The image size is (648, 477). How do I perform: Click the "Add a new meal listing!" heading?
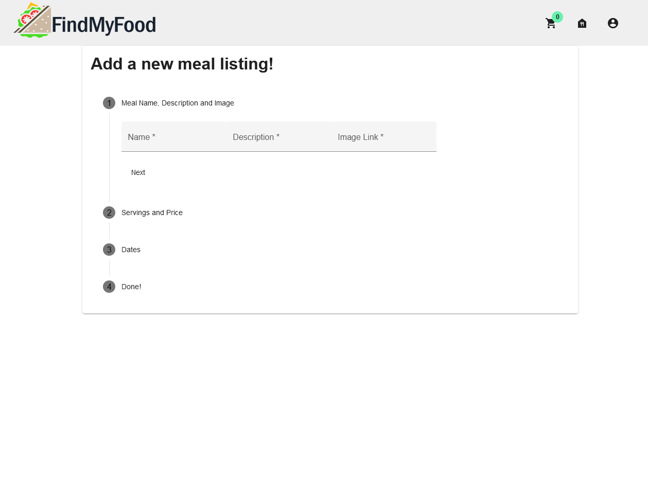pos(182,64)
